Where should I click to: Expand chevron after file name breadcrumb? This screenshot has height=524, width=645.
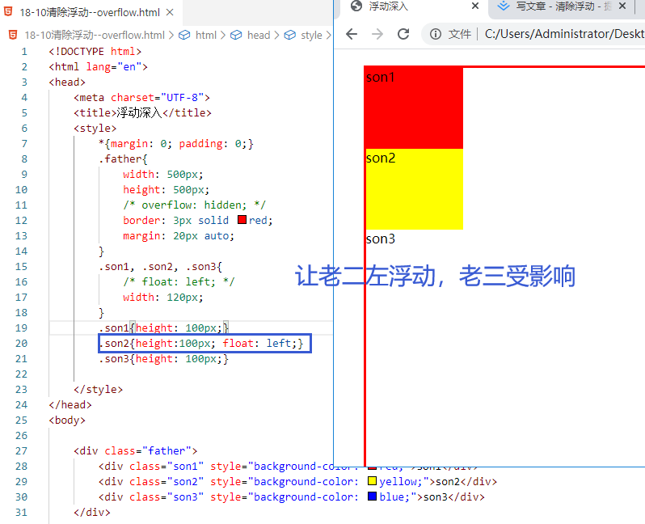[x=171, y=36]
